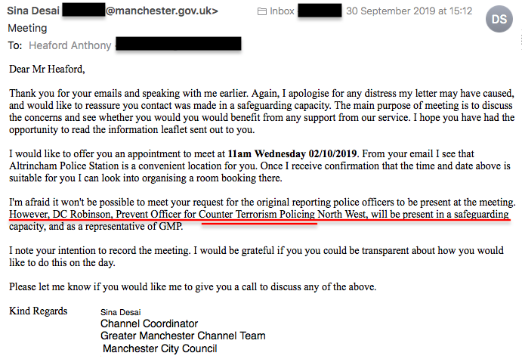Click the Inbox folder icon
The height and width of the screenshot is (359, 522).
[x=262, y=11]
